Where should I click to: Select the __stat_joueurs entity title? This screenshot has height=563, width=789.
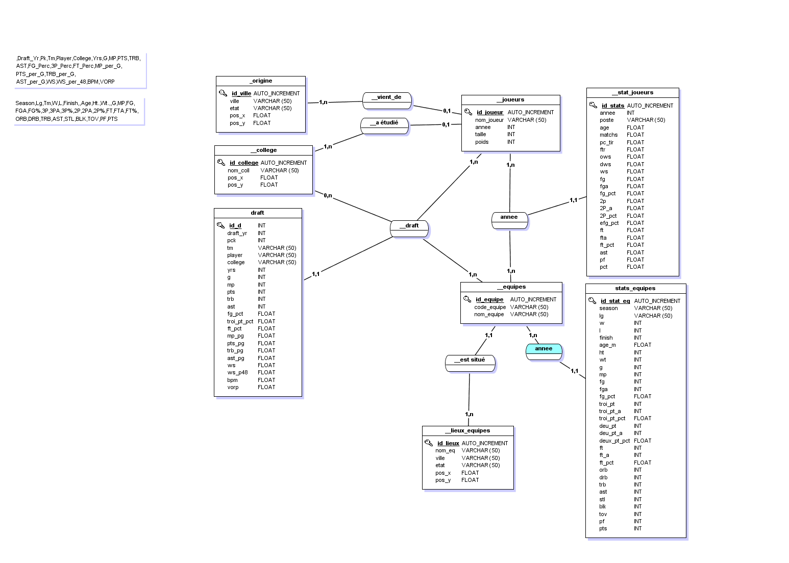coord(633,92)
